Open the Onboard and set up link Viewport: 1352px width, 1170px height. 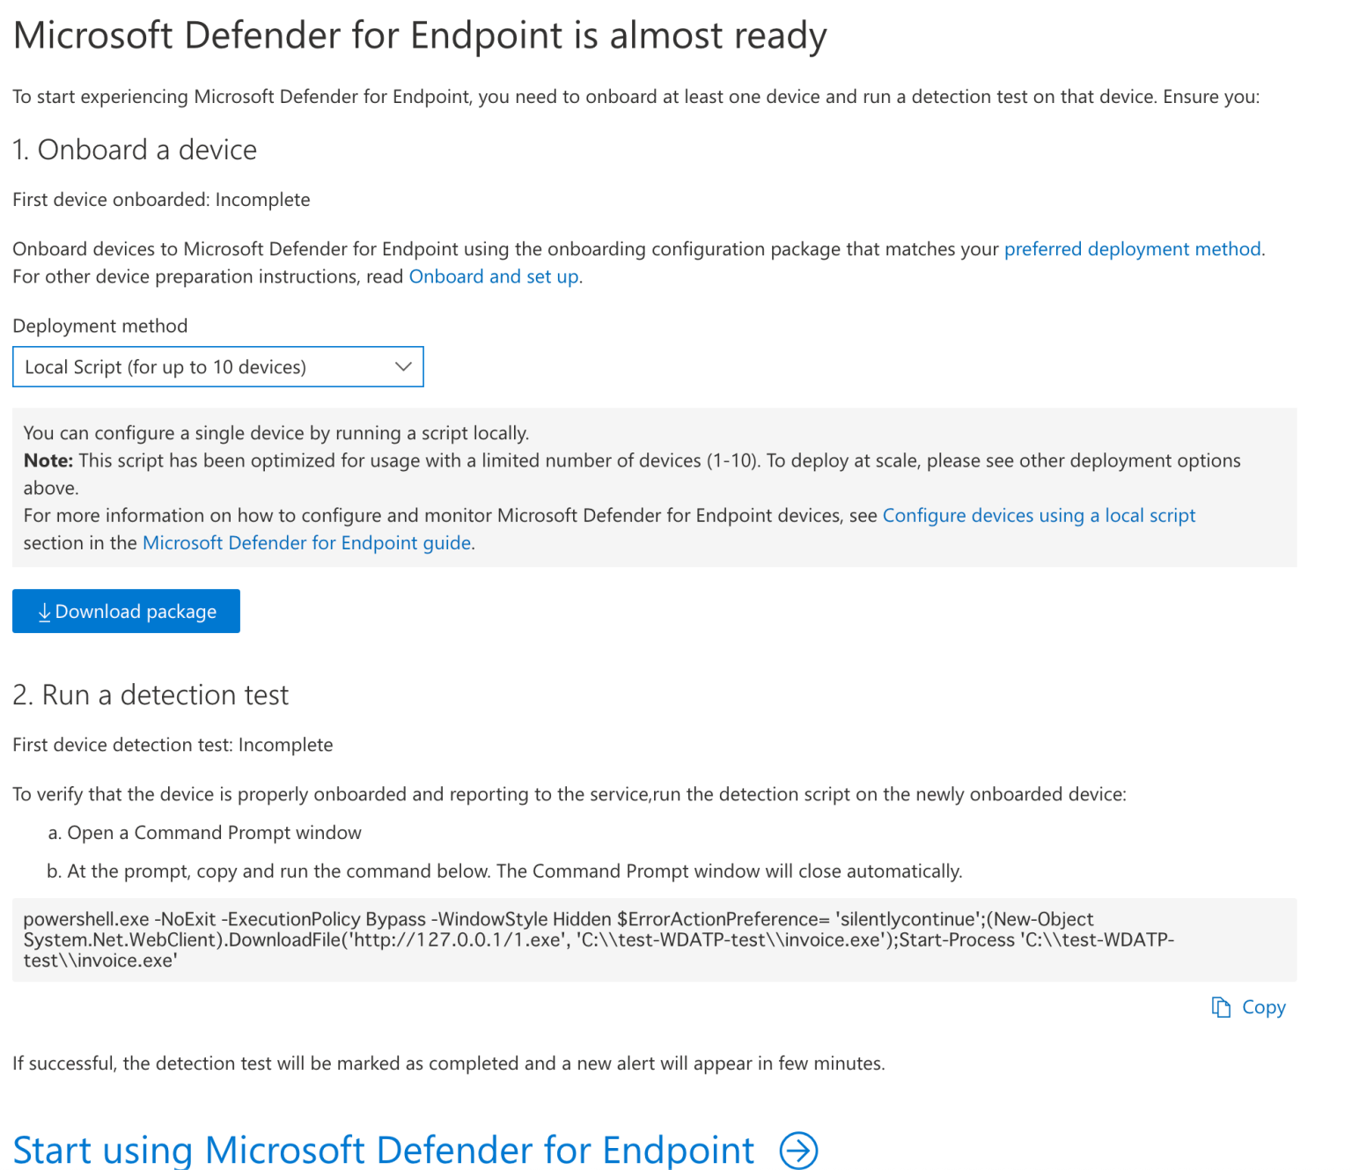point(493,276)
